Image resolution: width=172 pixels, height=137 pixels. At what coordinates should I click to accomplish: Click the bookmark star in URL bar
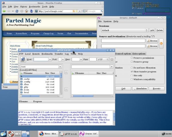tap(76, 11)
